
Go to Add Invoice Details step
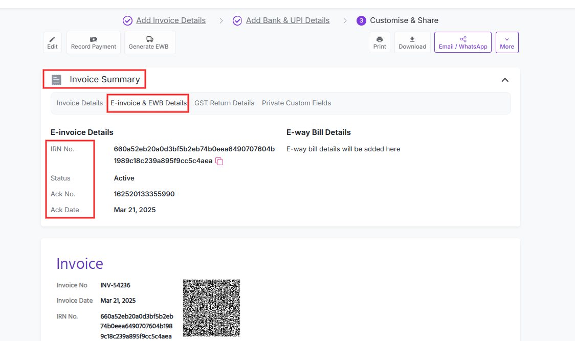coord(171,20)
